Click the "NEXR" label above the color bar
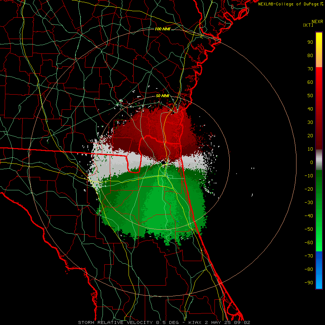Image resolution: width=325 pixels, height=325 pixels. 317,22
